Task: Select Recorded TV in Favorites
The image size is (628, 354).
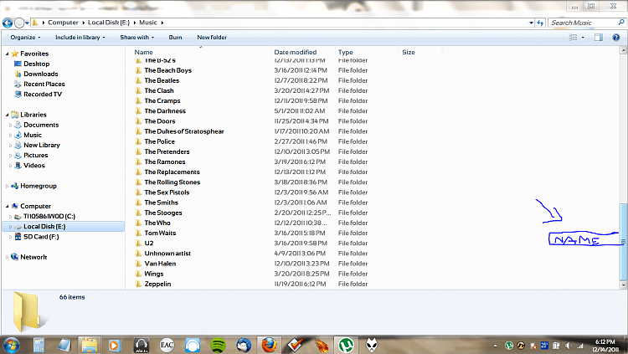Action: click(x=43, y=94)
